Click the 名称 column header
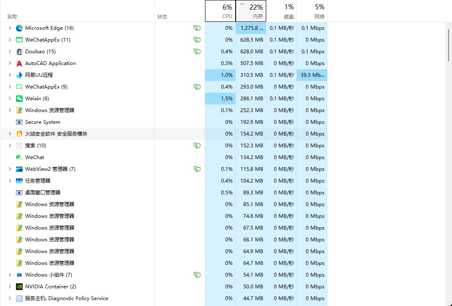 point(12,17)
